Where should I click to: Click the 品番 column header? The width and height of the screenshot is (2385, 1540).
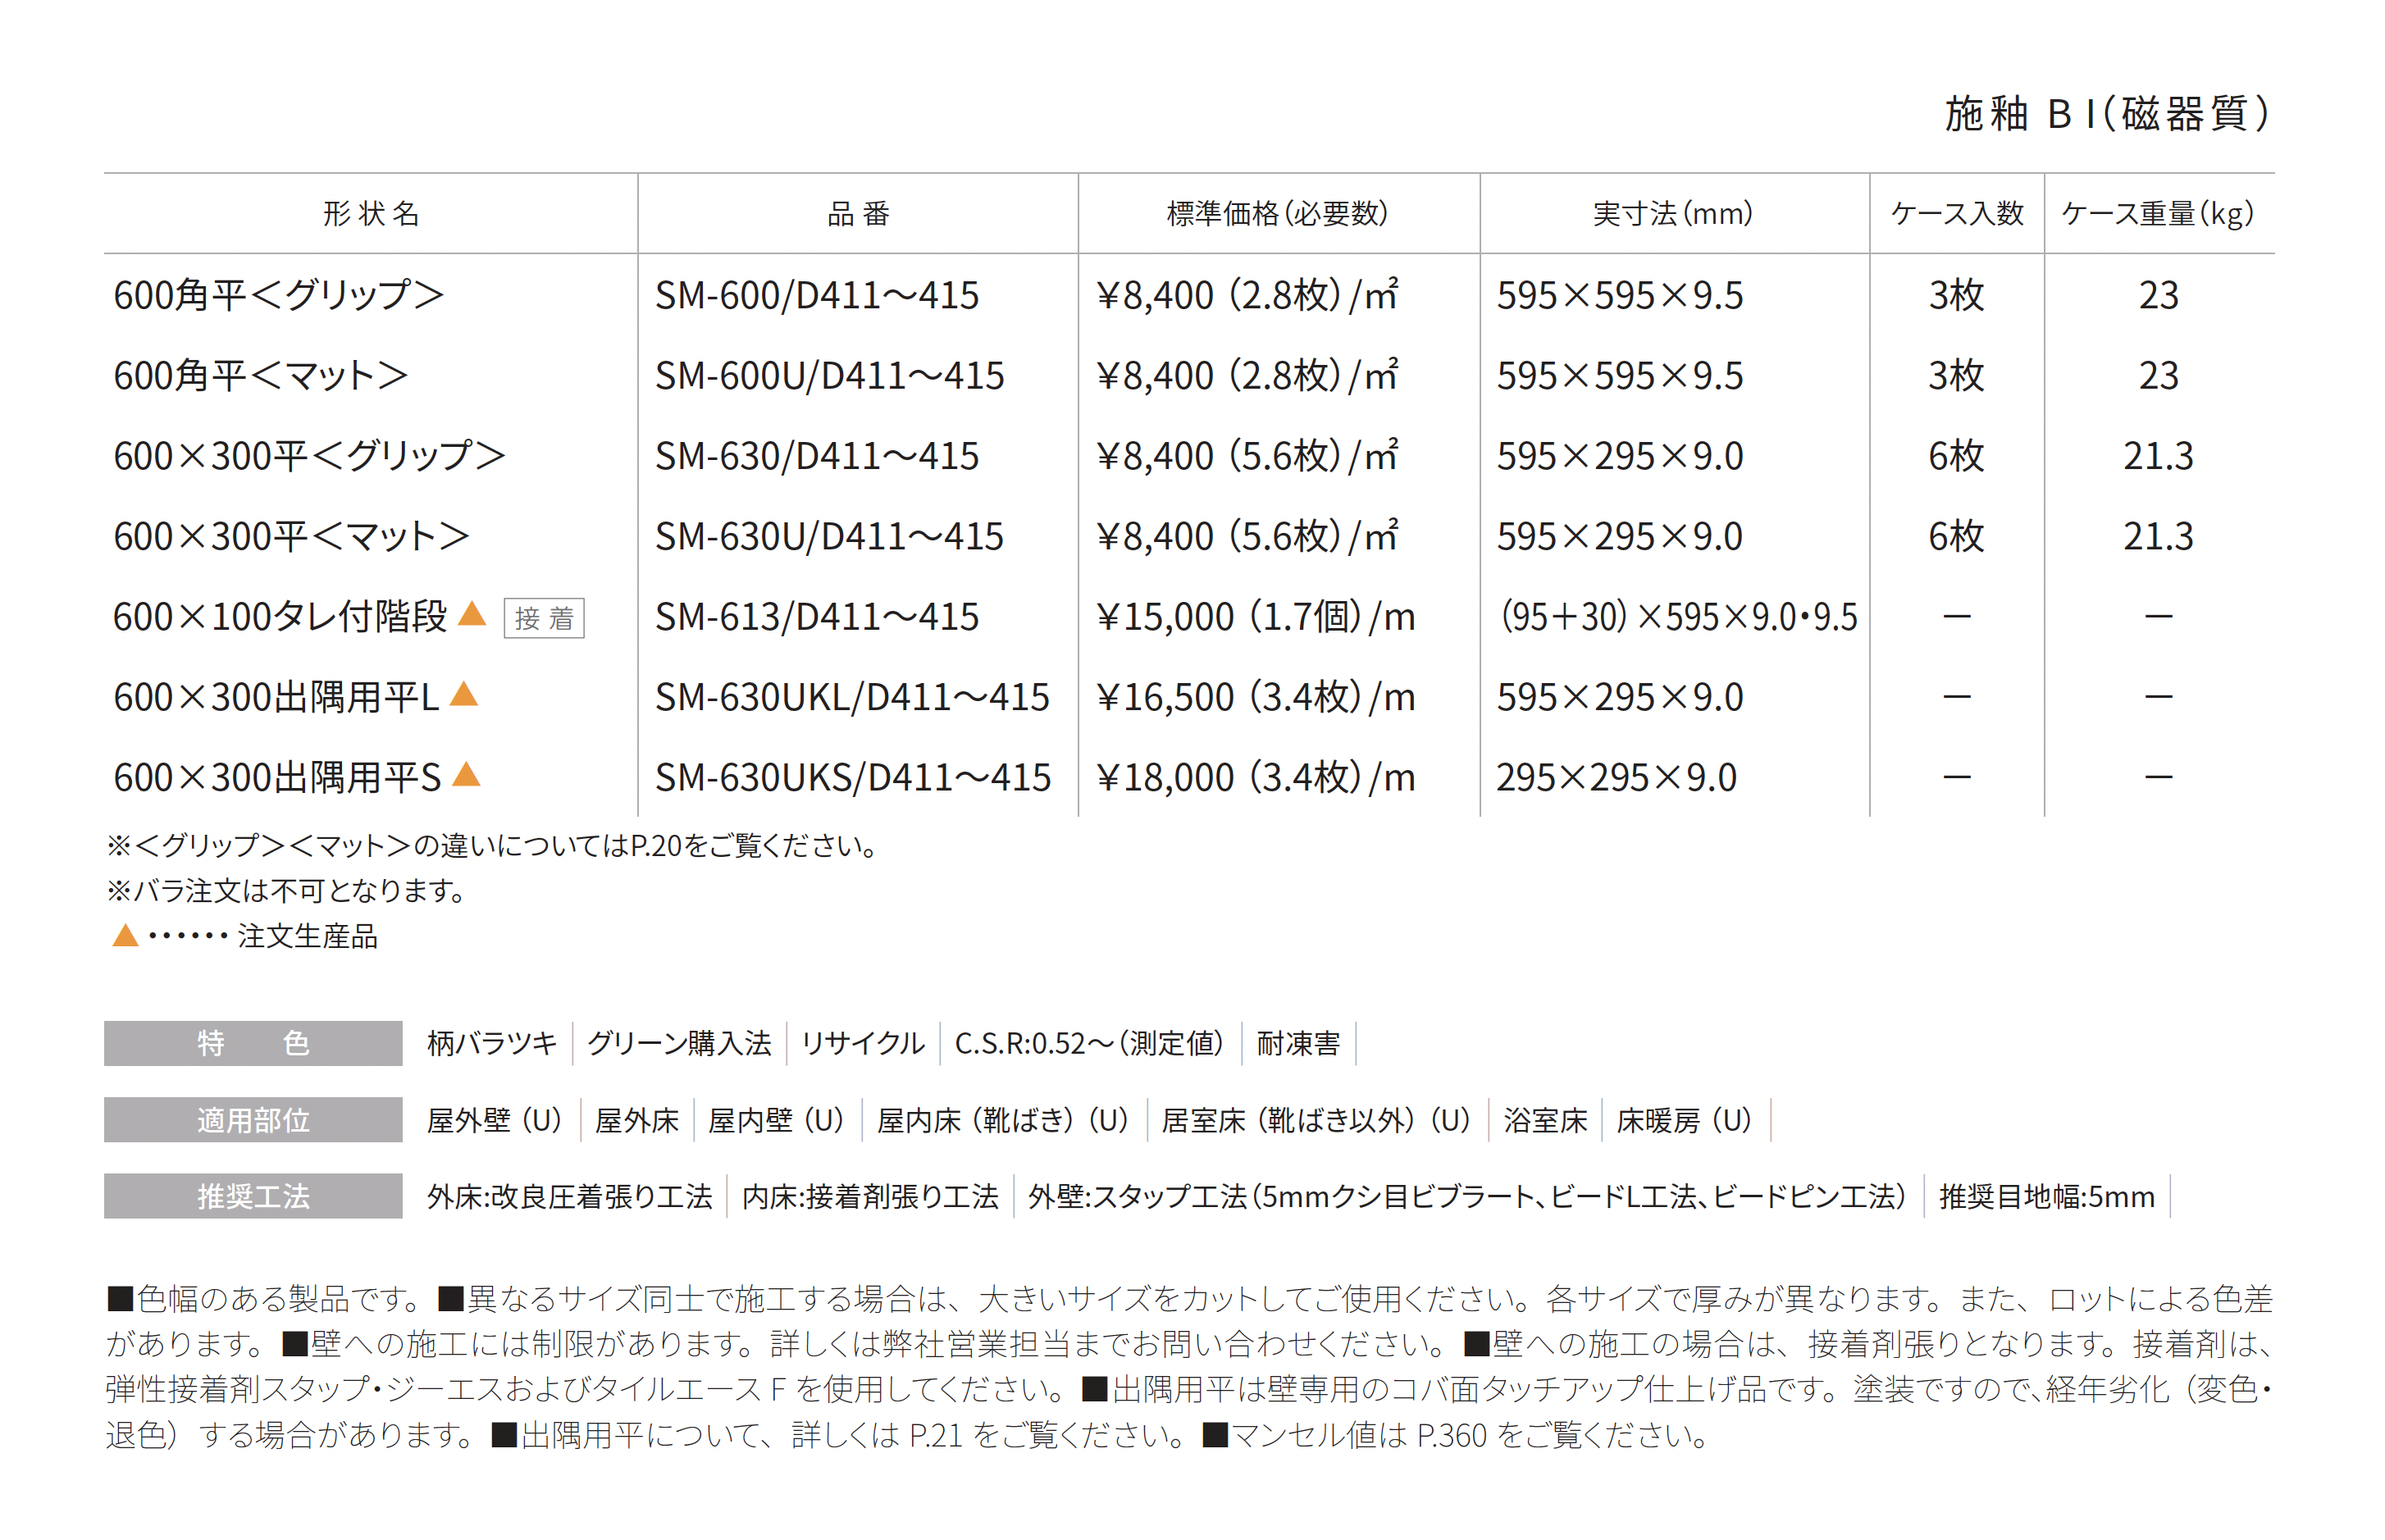pyautogui.click(x=857, y=213)
